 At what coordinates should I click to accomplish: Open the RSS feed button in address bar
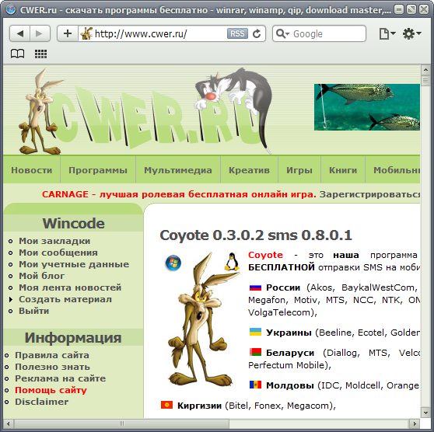(x=237, y=33)
